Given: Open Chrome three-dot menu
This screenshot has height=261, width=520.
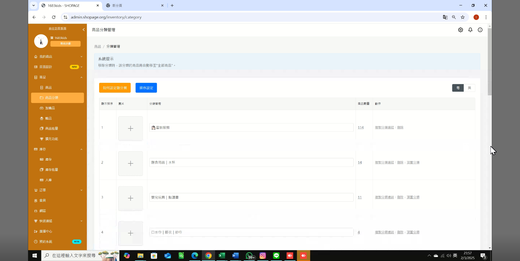Looking at the screenshot, I should (x=486, y=17).
